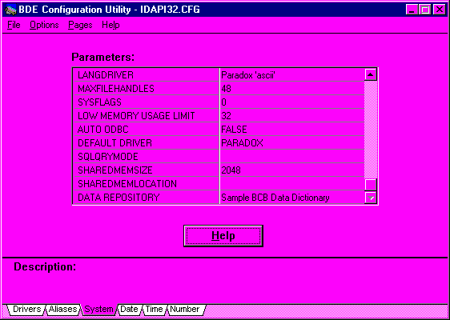This screenshot has width=450, height=320.
Task: Open the File menu
Action: point(14,26)
